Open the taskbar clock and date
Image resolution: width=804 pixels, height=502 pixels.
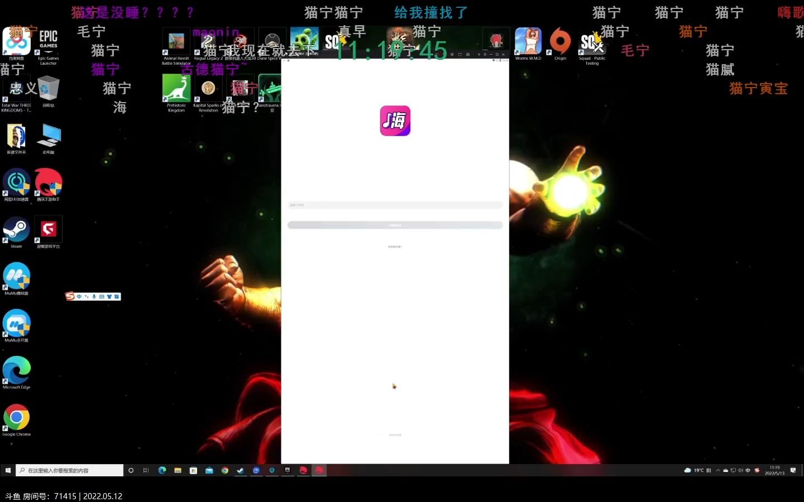pyautogui.click(x=774, y=470)
